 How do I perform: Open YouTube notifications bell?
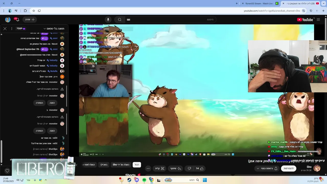point(17,20)
